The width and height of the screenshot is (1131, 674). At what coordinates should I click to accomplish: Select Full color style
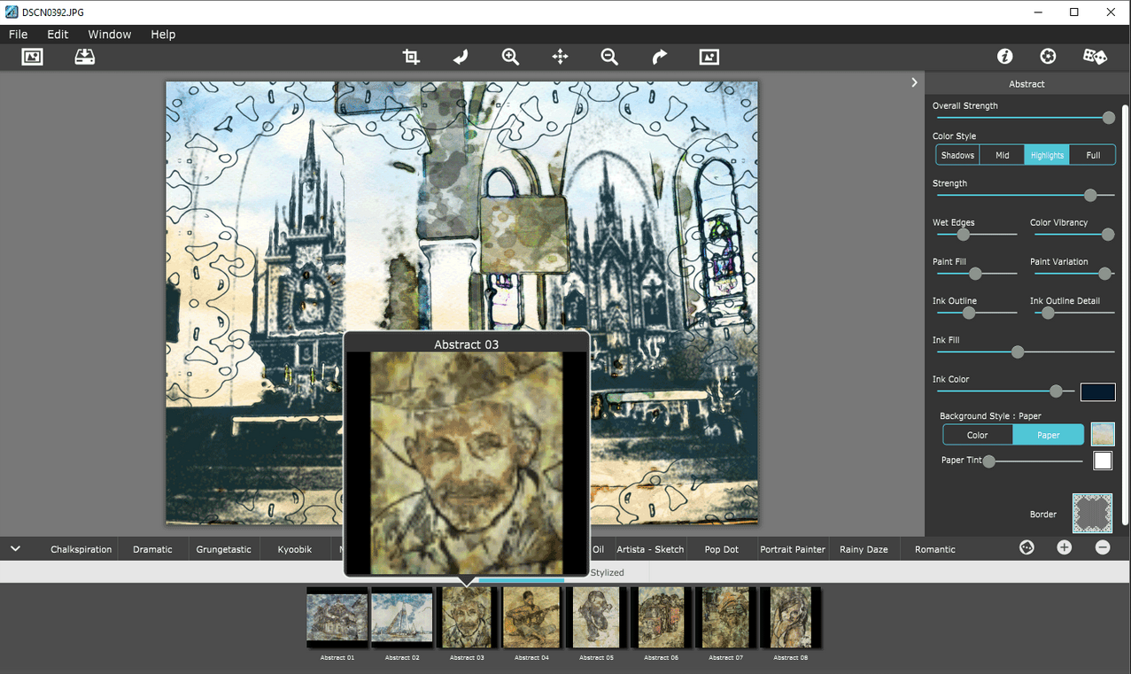point(1093,155)
